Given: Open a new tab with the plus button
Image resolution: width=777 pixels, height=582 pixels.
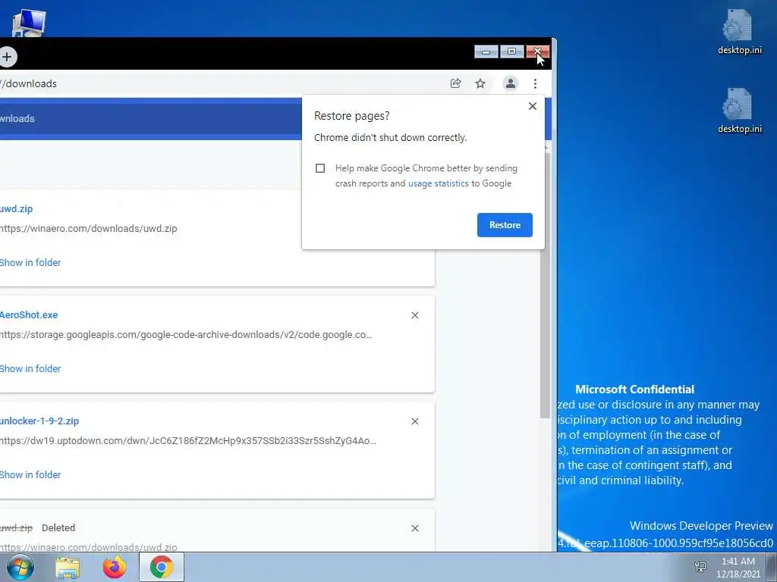Looking at the screenshot, I should pyautogui.click(x=7, y=57).
